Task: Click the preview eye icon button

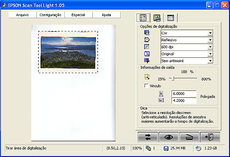Action: pyautogui.click(x=169, y=137)
